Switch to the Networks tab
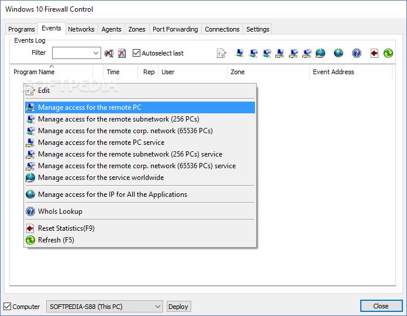 81,29
